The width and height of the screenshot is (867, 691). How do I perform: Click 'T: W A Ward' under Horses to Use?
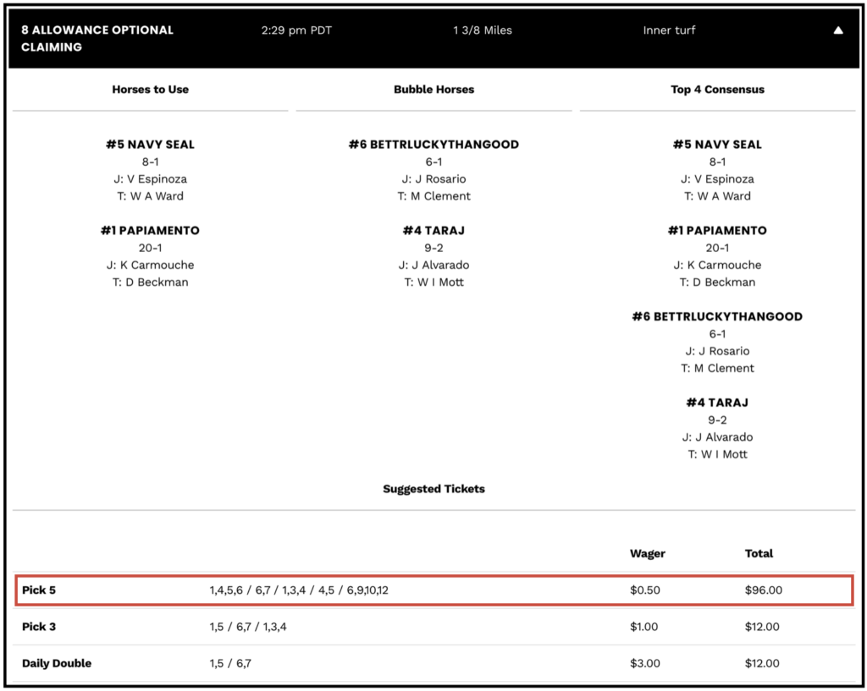[x=151, y=196]
